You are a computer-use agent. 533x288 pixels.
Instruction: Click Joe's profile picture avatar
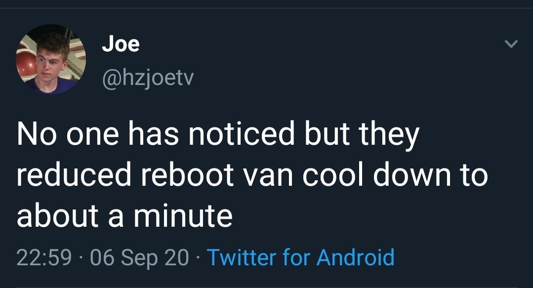point(51,59)
